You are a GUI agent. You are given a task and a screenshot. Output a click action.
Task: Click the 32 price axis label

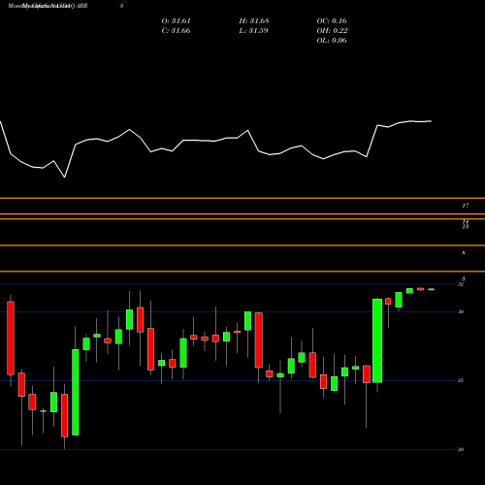[461, 284]
